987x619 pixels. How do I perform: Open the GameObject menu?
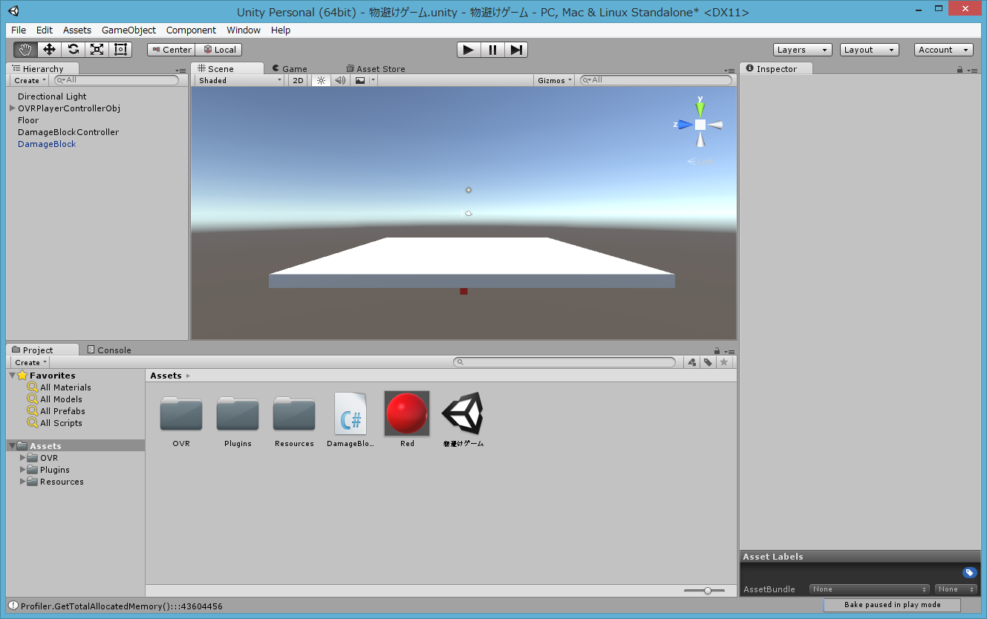click(128, 30)
